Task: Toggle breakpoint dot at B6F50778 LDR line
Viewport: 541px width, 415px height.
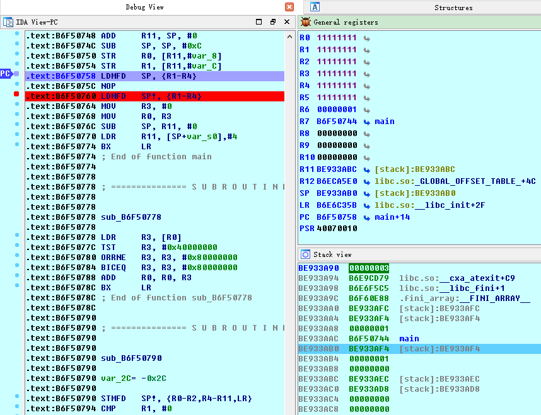Action: point(17,235)
